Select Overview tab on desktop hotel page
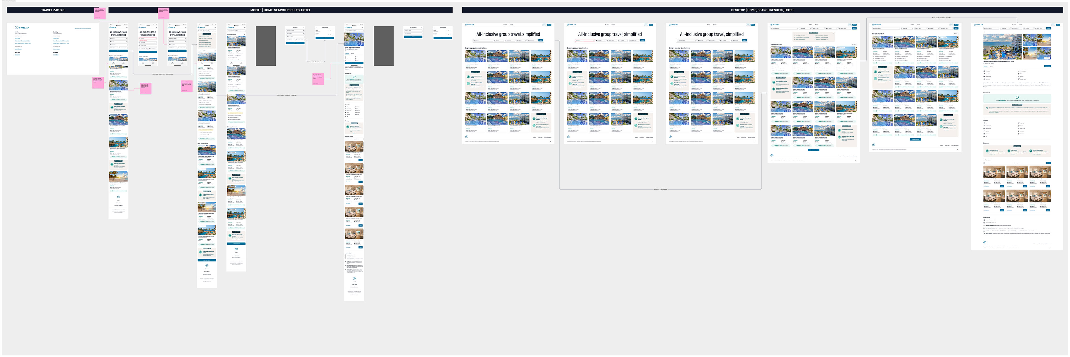1070x357 pixels. pos(986,67)
